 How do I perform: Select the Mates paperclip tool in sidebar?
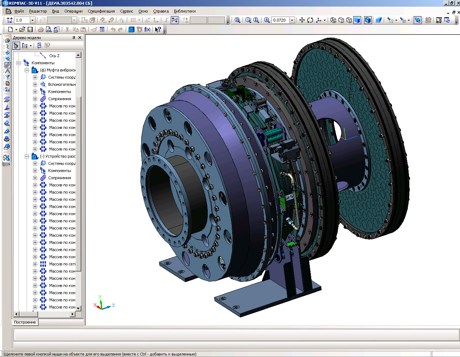tap(7, 65)
